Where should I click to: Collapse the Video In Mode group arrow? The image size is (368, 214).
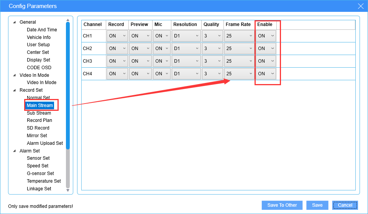[x=15, y=75]
